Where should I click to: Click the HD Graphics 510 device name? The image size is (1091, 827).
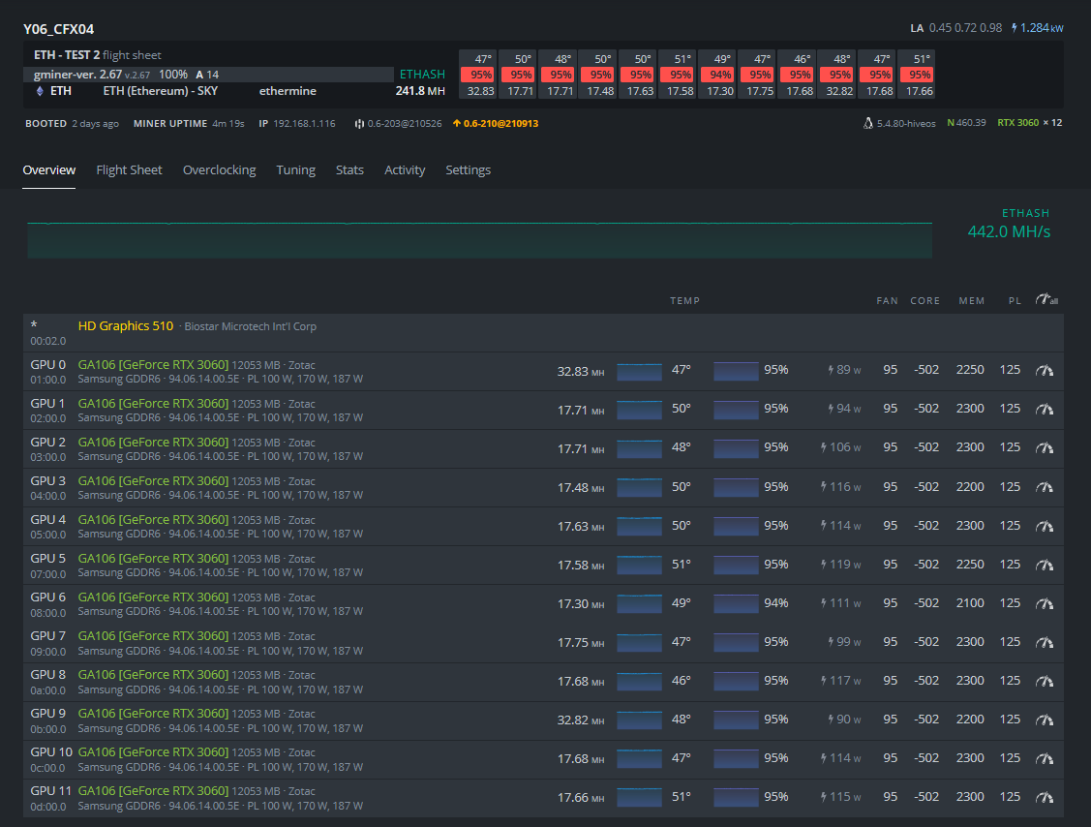(x=125, y=325)
